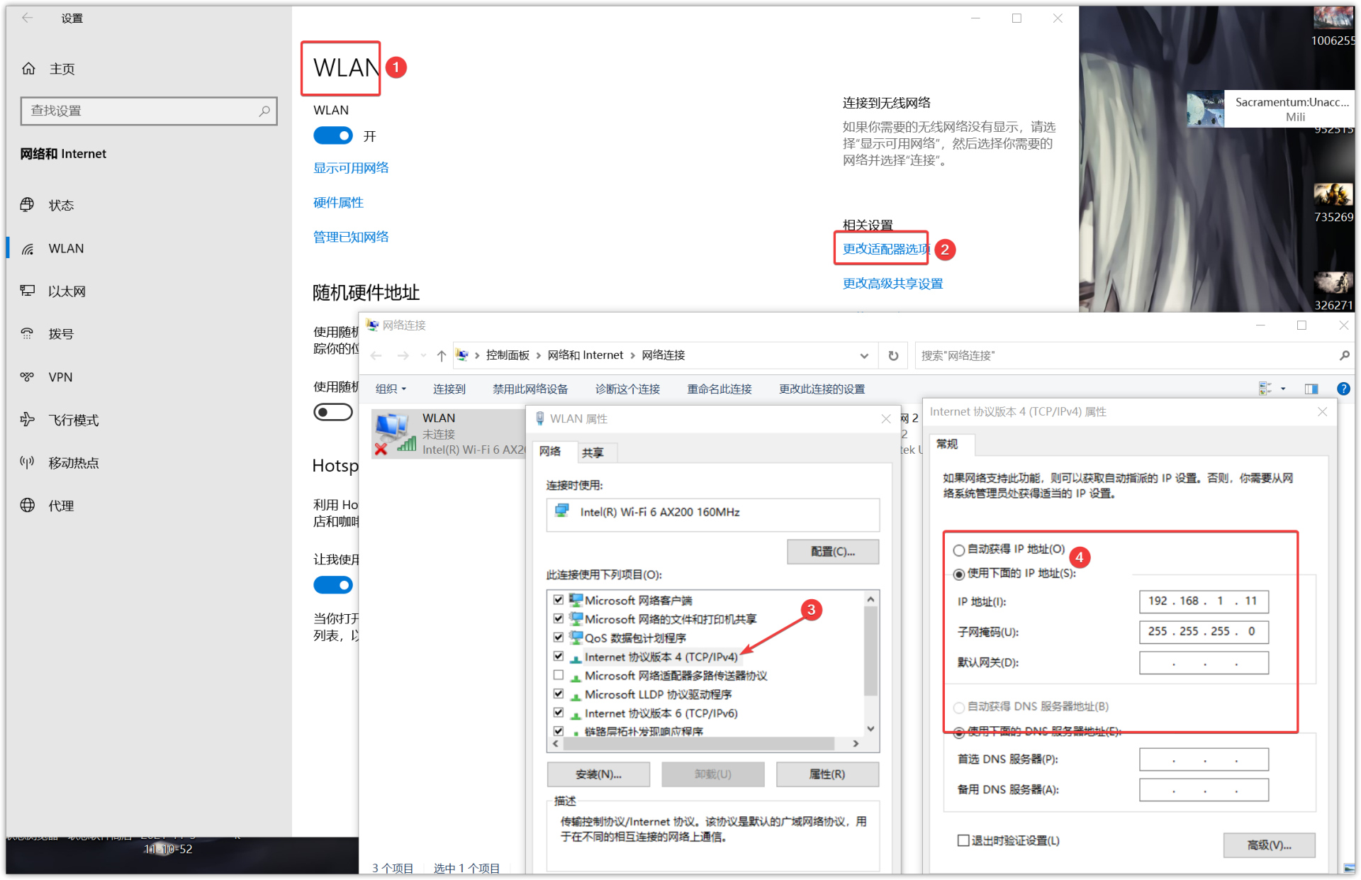Image resolution: width=1361 pixels, height=880 pixels.
Task: Enable validate settings upon exit checkbox
Action: (x=963, y=840)
